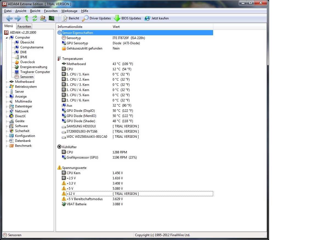Select AIDA64 v2.20.1800 root node

point(23,32)
